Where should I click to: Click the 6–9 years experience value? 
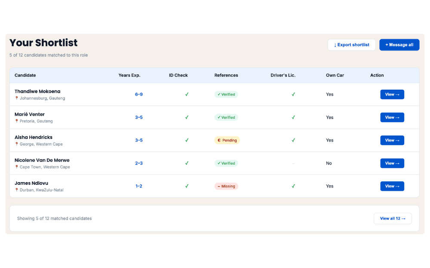click(x=139, y=94)
